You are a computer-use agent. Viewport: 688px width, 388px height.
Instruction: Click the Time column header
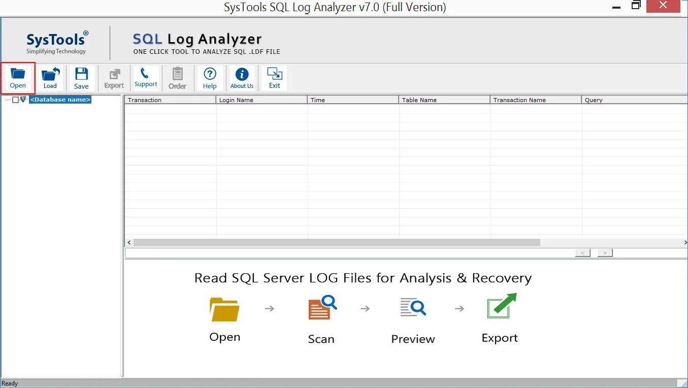coord(353,100)
